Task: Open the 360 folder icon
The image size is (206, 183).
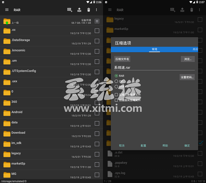Action: point(7,103)
